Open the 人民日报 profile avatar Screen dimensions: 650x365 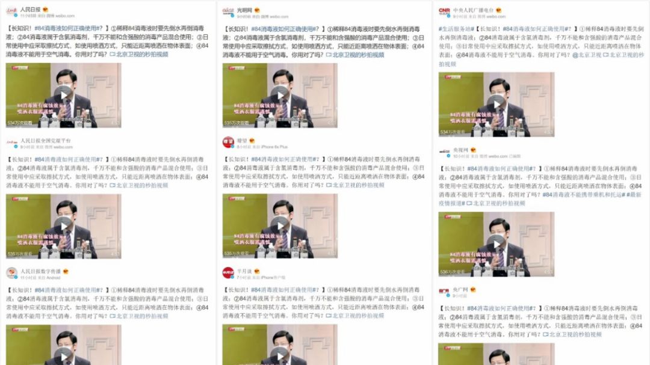pos(11,11)
